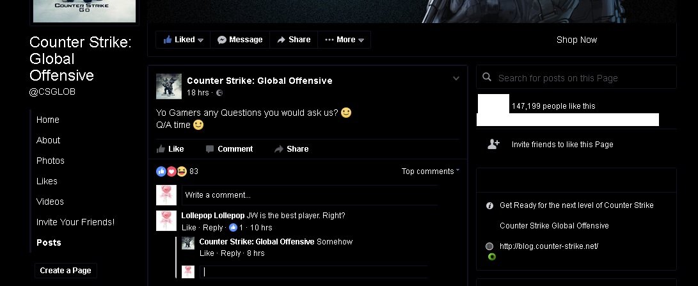Click the post's thumbs-up Like icon
Viewport: 698px width, 286px height.
[x=161, y=149]
